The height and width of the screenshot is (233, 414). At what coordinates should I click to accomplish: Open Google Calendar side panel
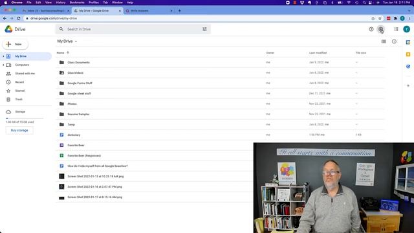pos(408,42)
